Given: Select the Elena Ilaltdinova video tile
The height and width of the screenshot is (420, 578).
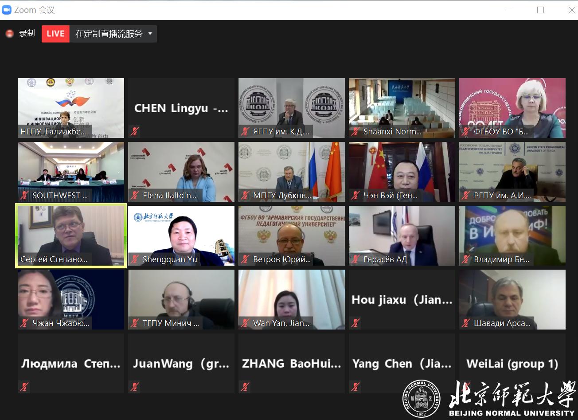Looking at the screenshot, I should pos(181,171).
